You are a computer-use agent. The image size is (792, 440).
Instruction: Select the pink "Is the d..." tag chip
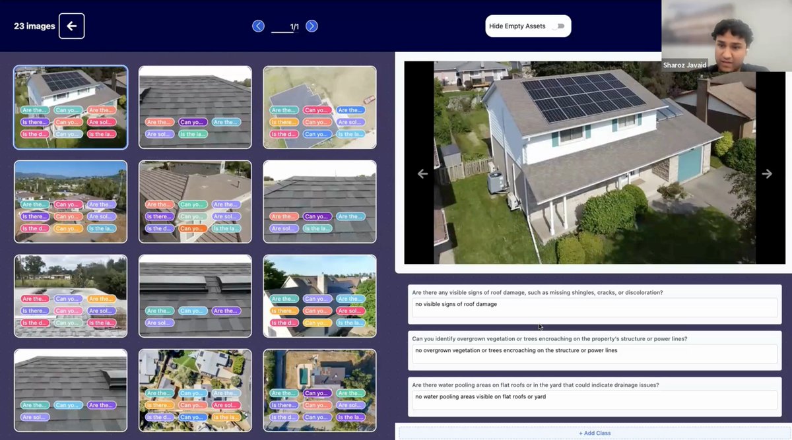coord(34,134)
